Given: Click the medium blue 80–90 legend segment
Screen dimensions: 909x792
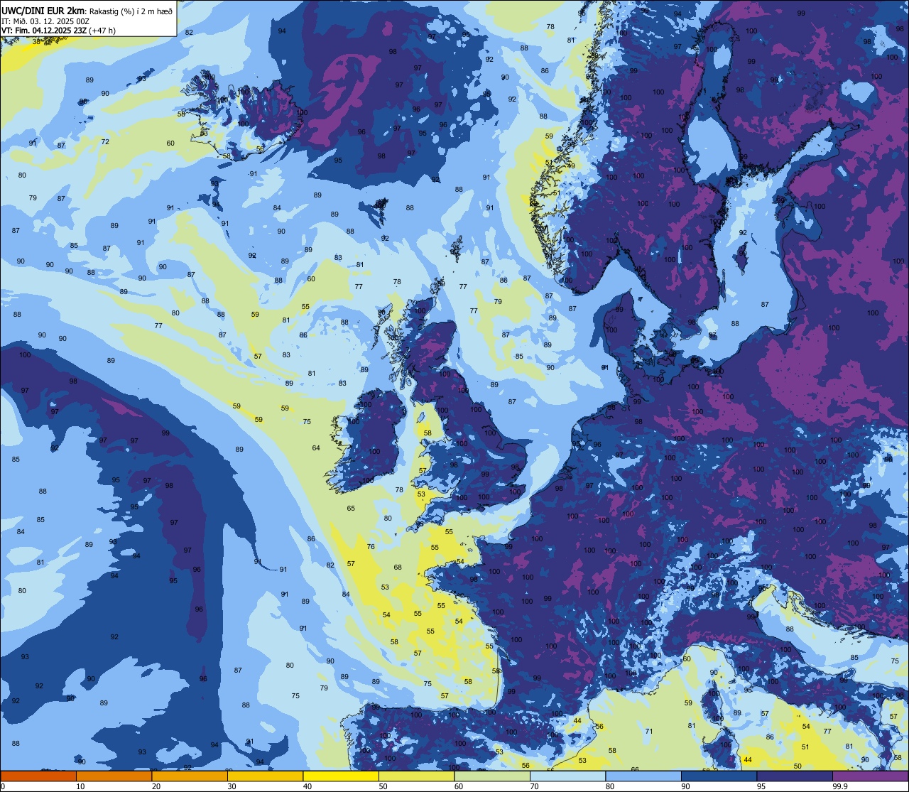Looking at the screenshot, I should (x=643, y=776).
